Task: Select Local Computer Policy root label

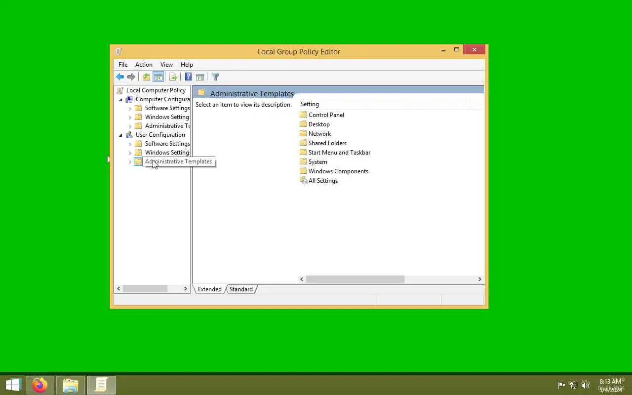Action: (x=156, y=90)
